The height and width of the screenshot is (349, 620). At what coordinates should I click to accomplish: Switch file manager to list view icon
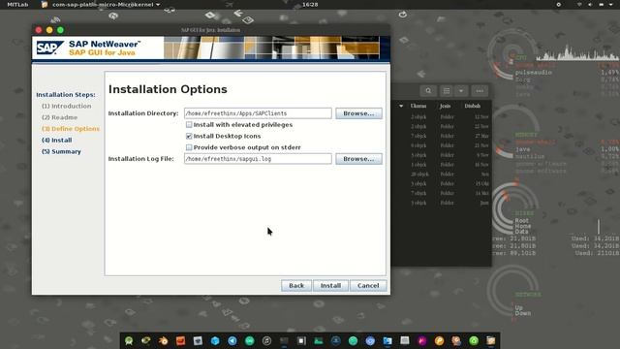tap(447, 91)
